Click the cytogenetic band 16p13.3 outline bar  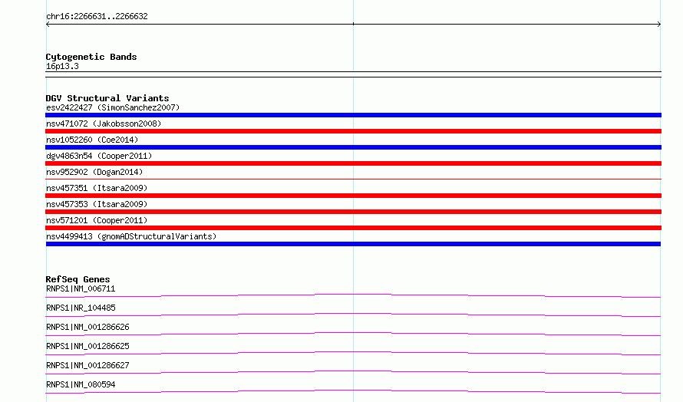tap(353, 74)
